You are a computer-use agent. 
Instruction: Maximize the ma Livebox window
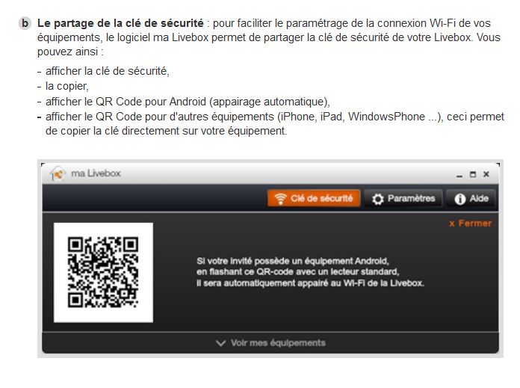pos(473,174)
